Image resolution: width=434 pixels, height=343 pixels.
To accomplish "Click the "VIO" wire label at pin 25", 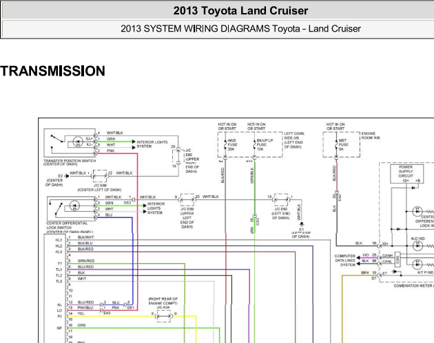I will (x=365, y=255).
